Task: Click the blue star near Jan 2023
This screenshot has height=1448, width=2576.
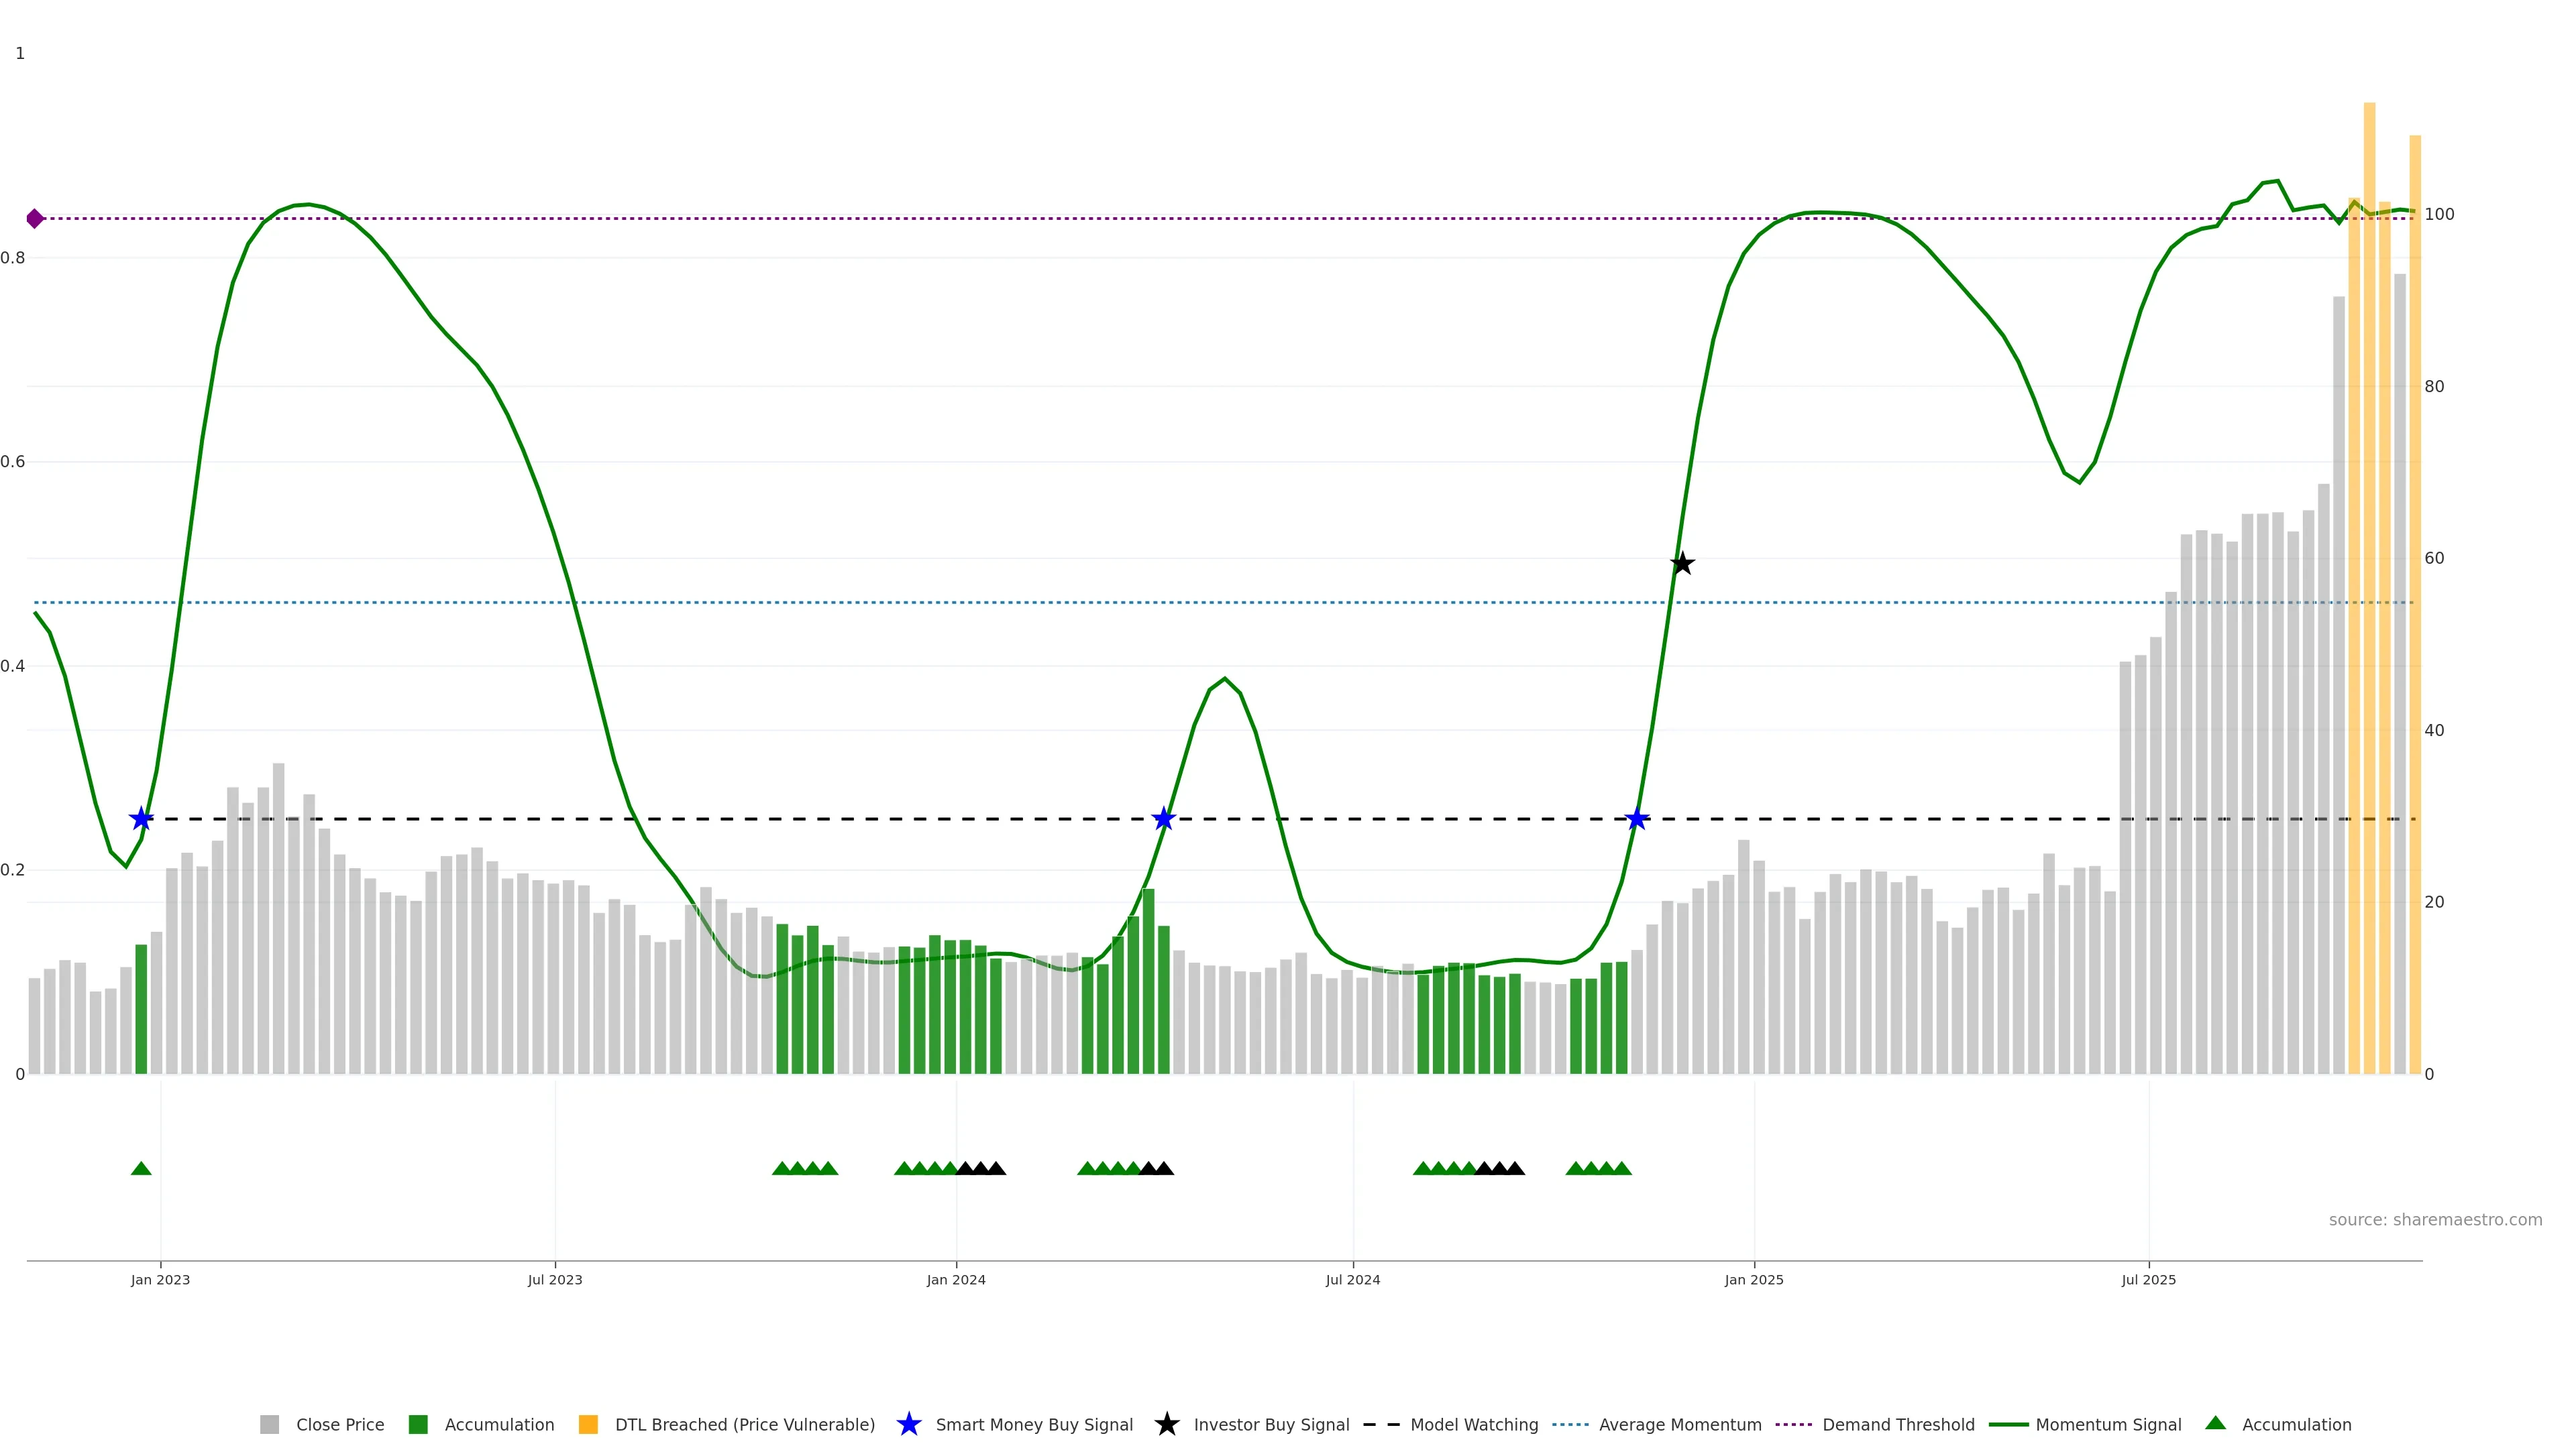Action: pyautogui.click(x=141, y=819)
